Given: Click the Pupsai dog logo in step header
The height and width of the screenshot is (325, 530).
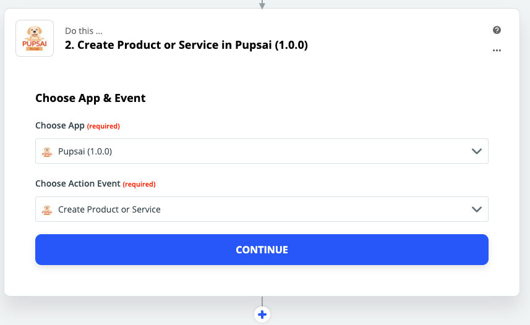Looking at the screenshot, I should click(35, 38).
